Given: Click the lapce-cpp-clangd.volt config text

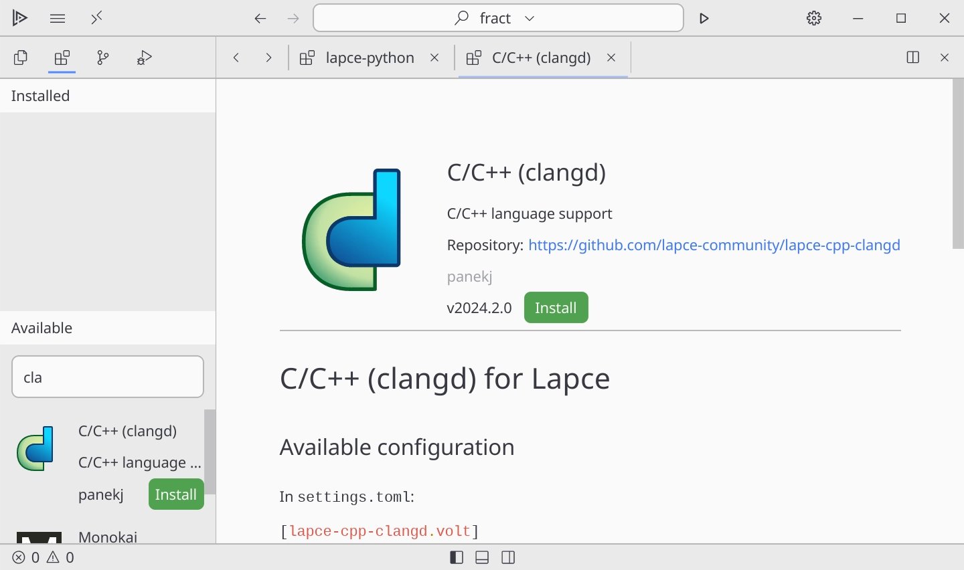Looking at the screenshot, I should [380, 531].
